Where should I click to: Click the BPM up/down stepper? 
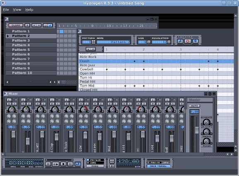112,162
